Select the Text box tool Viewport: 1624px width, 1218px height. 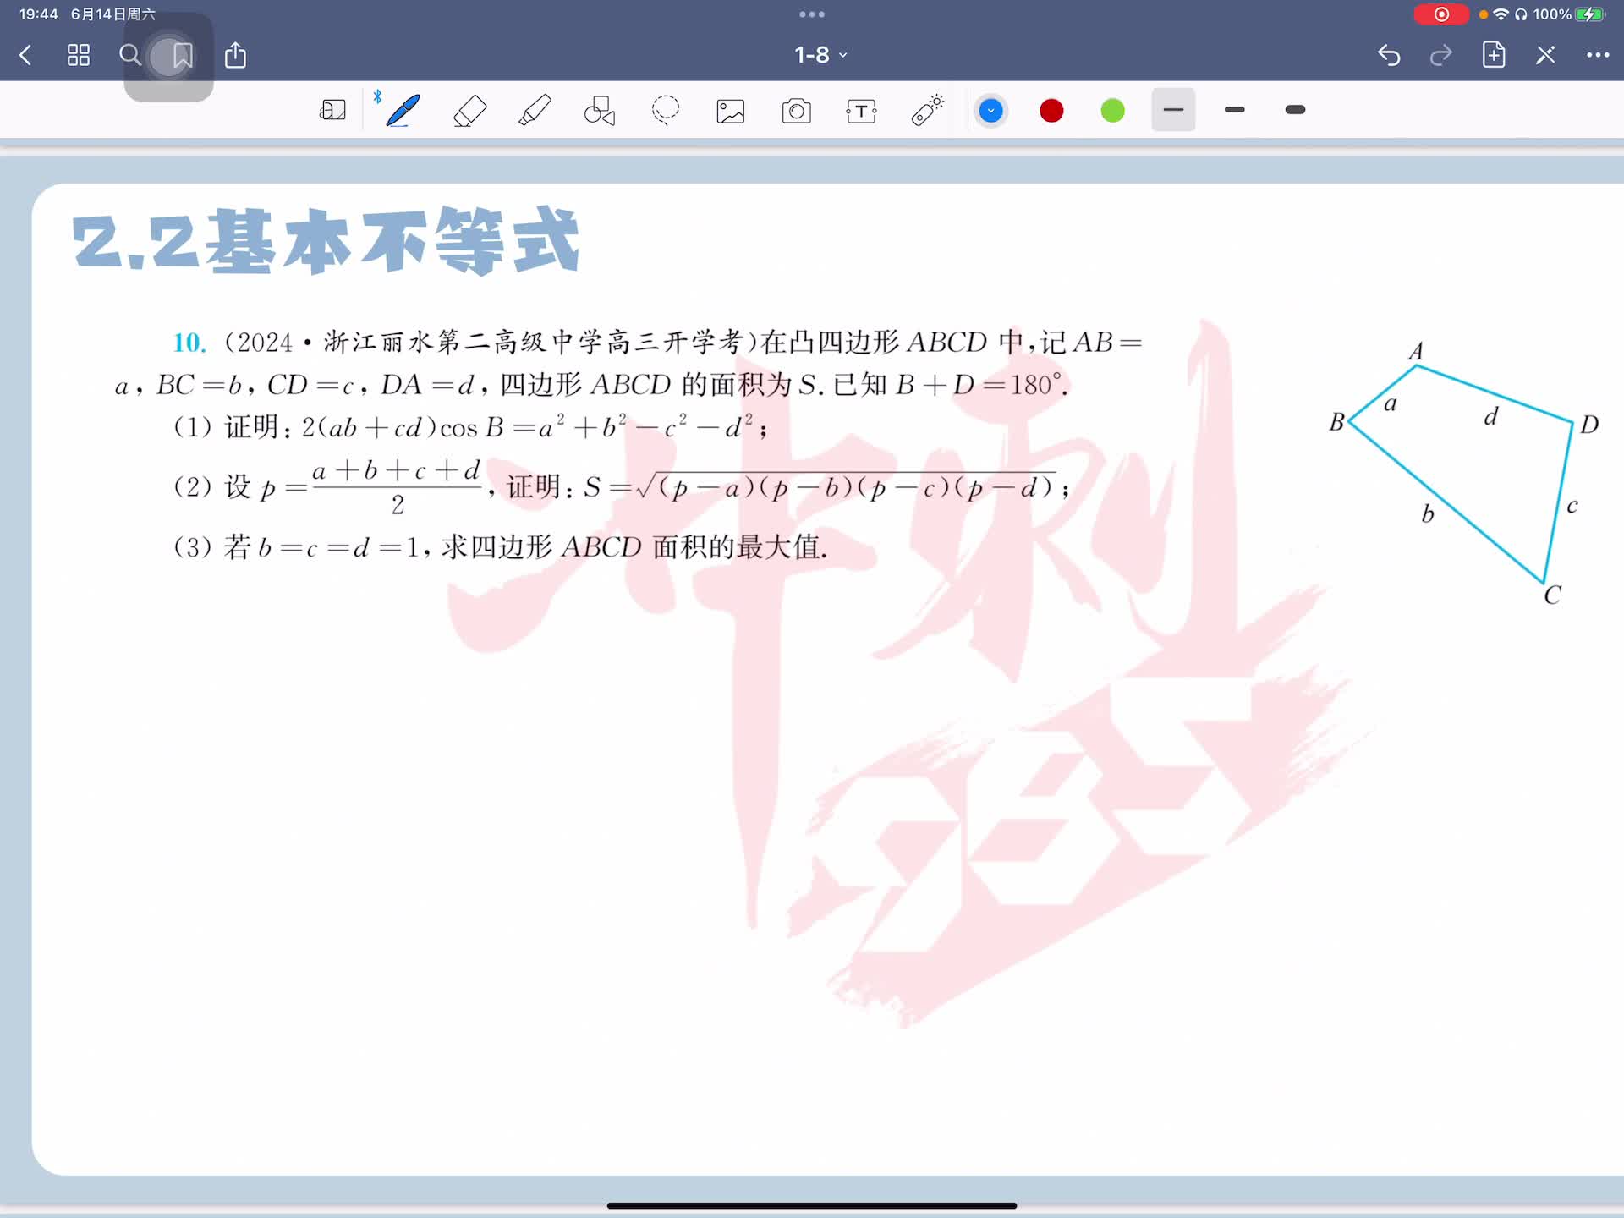[861, 111]
